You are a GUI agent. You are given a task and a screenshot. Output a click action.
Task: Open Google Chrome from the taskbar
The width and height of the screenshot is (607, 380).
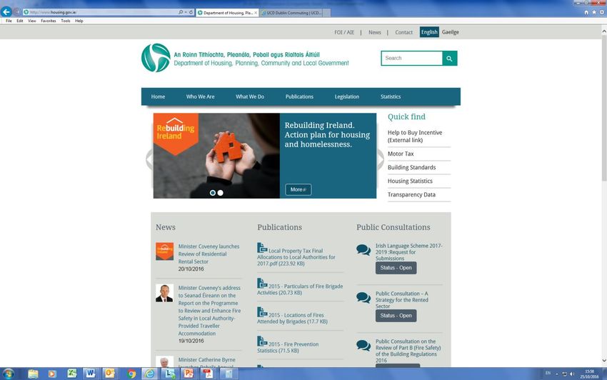(131, 374)
